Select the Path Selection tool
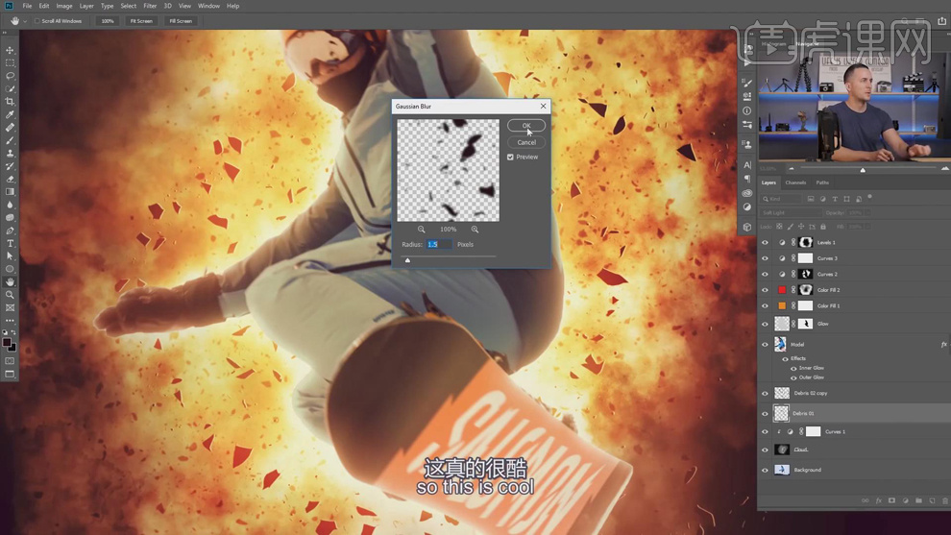This screenshot has height=535, width=951. coord(10,256)
